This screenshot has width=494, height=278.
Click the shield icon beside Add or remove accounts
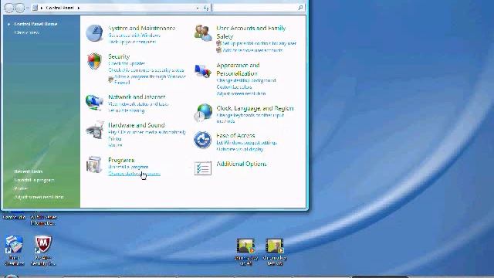tap(218, 50)
